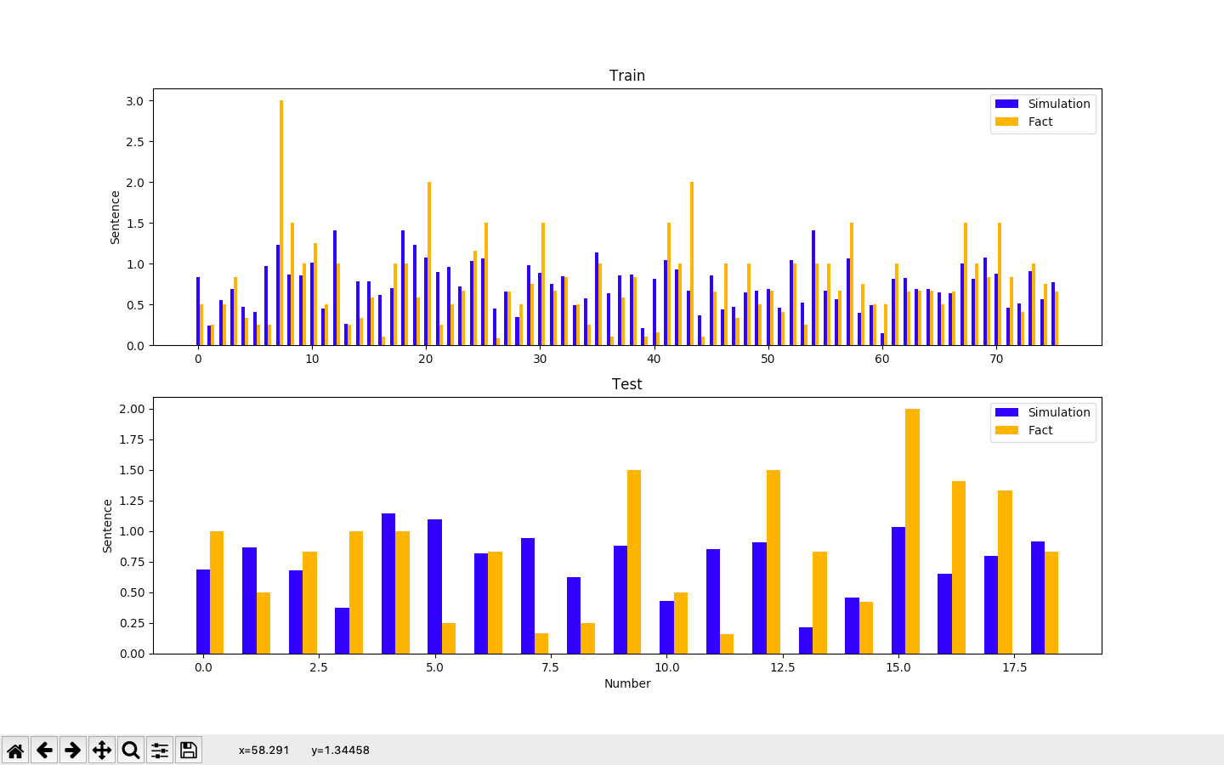Select "Fact" label in the Test legend
This screenshot has width=1224, height=765.
tap(1040, 430)
